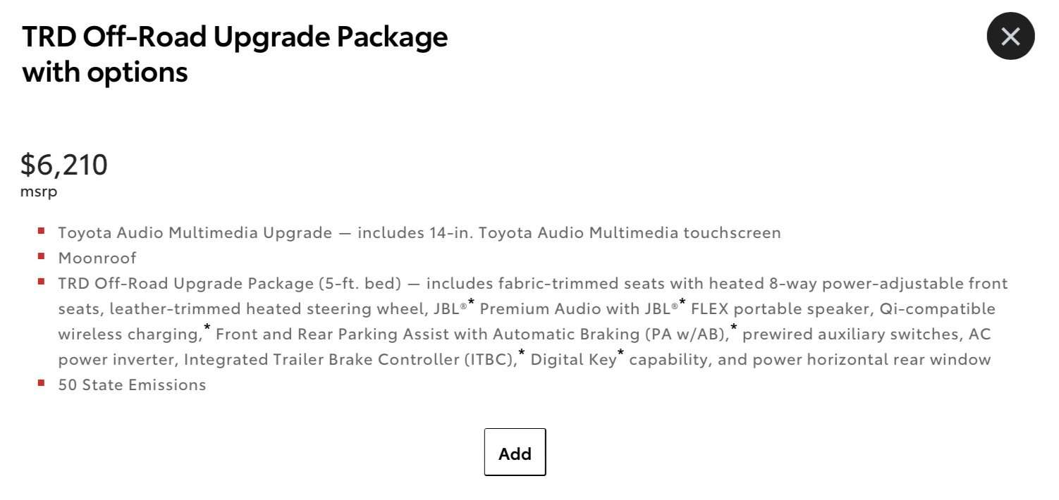The height and width of the screenshot is (500, 1059).
Task: Close the package details dialog
Action: pos(1010,36)
